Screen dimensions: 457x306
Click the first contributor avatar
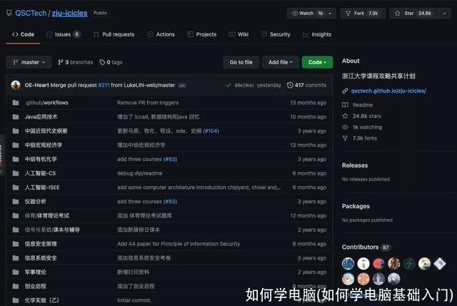pos(348,263)
